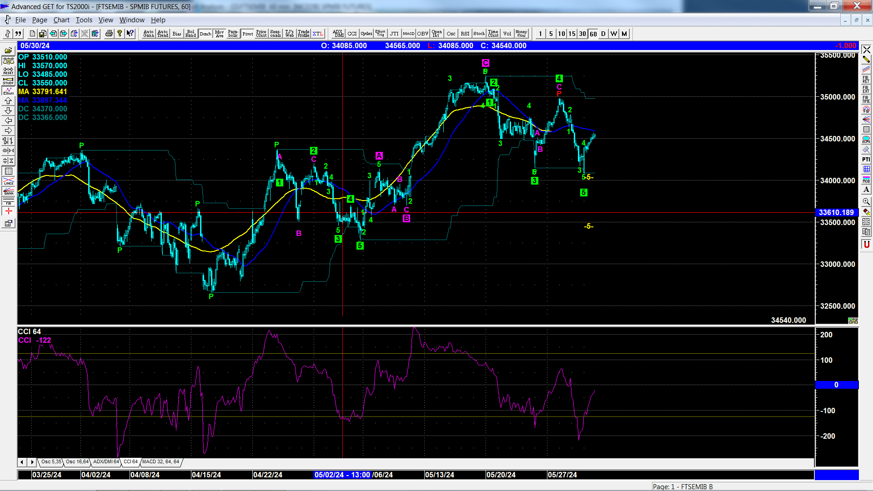Select the FIB TIME tool in right toolbar
873x491 pixels.
point(866,99)
